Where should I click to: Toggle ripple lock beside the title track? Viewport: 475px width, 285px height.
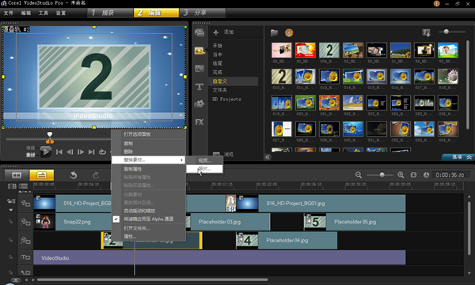pyautogui.click(x=10, y=257)
